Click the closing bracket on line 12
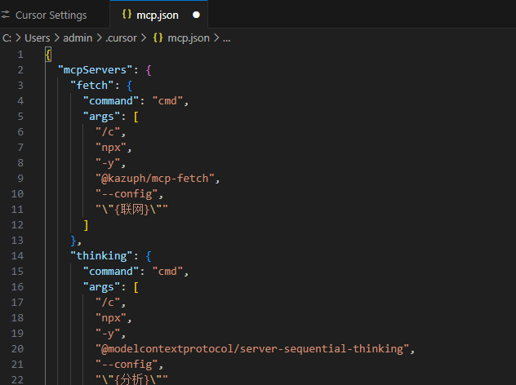516x385 pixels. (x=86, y=225)
